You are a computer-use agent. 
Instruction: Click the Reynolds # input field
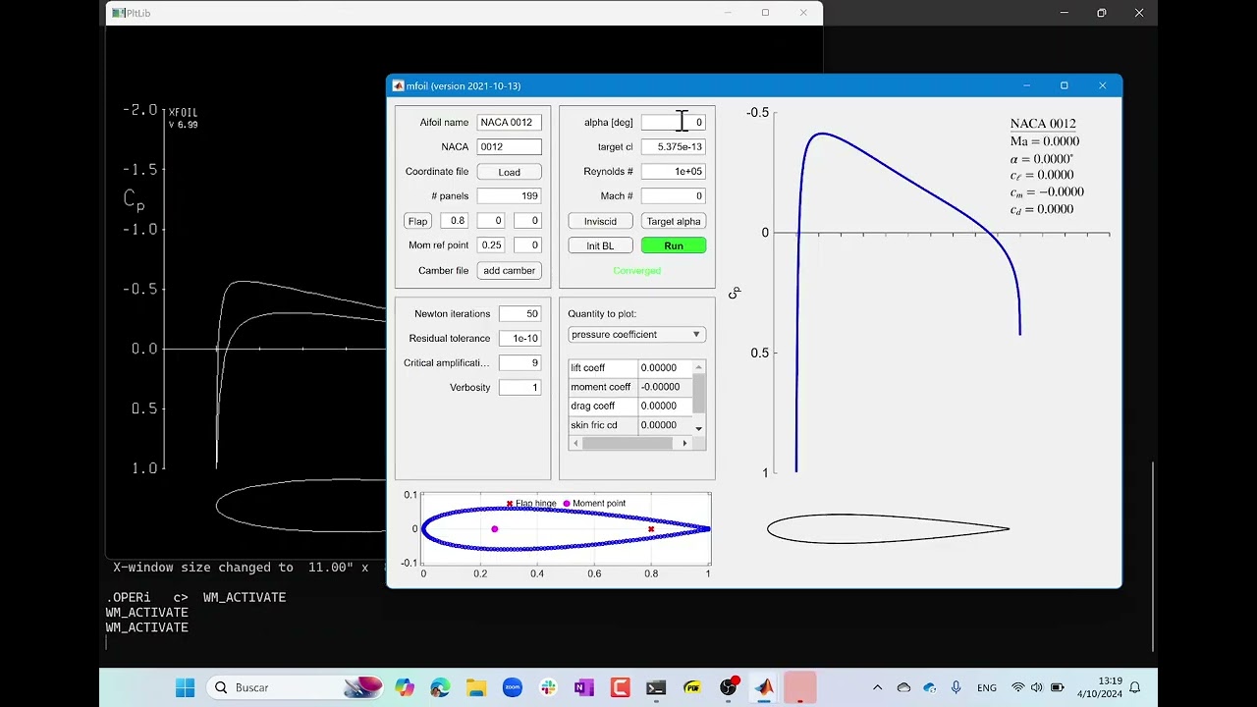673,171
